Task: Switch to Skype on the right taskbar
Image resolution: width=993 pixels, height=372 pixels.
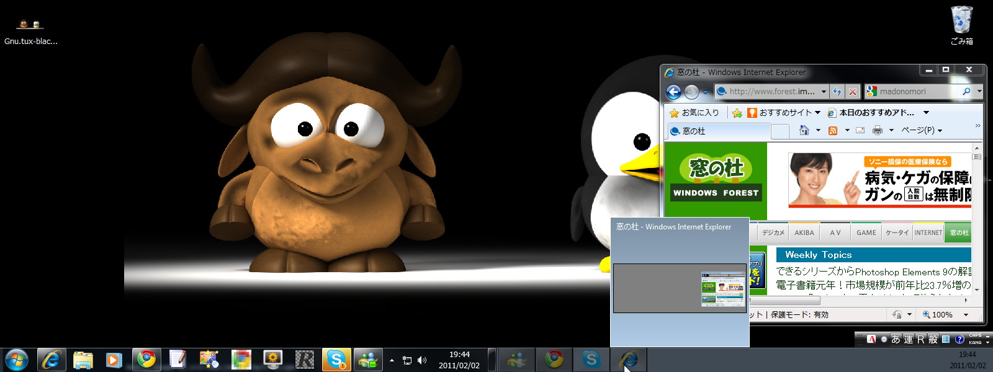Action: [591, 359]
